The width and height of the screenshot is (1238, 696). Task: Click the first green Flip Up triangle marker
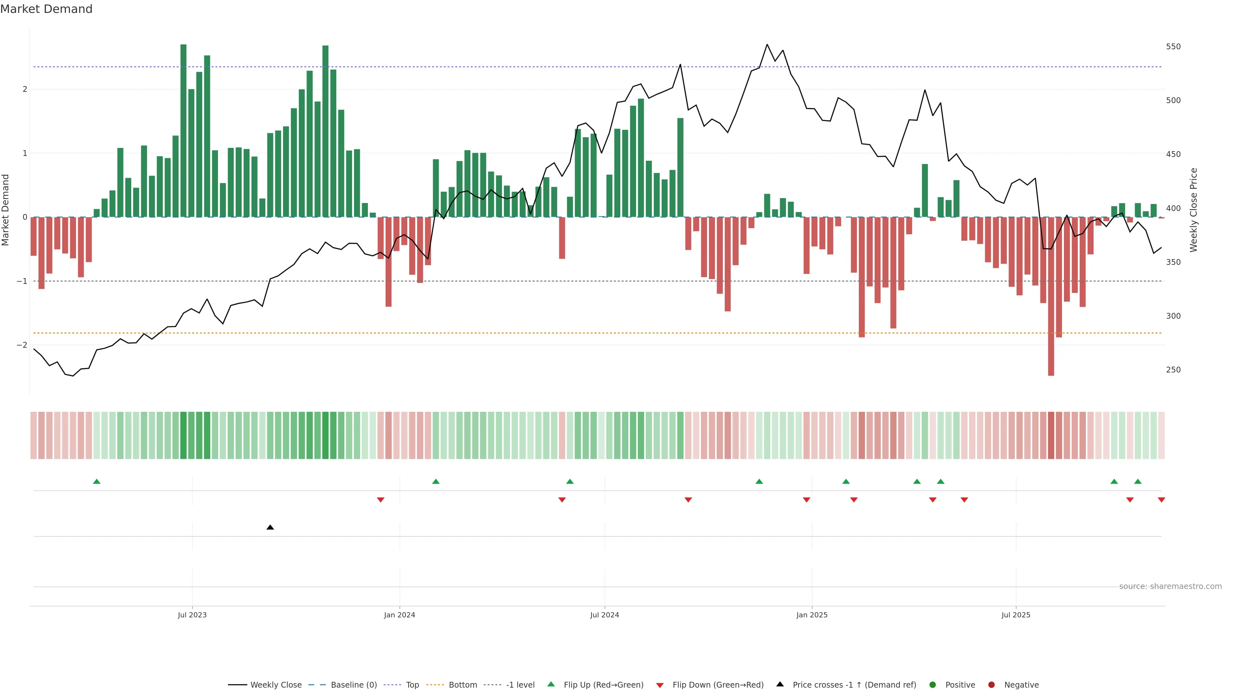pos(97,481)
